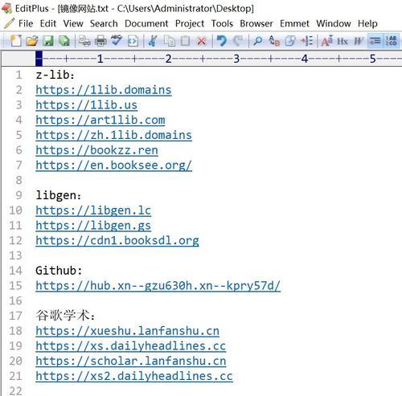This screenshot has height=396, width=402.
Task: Click the https://1lib.domains link
Action: click(x=104, y=90)
